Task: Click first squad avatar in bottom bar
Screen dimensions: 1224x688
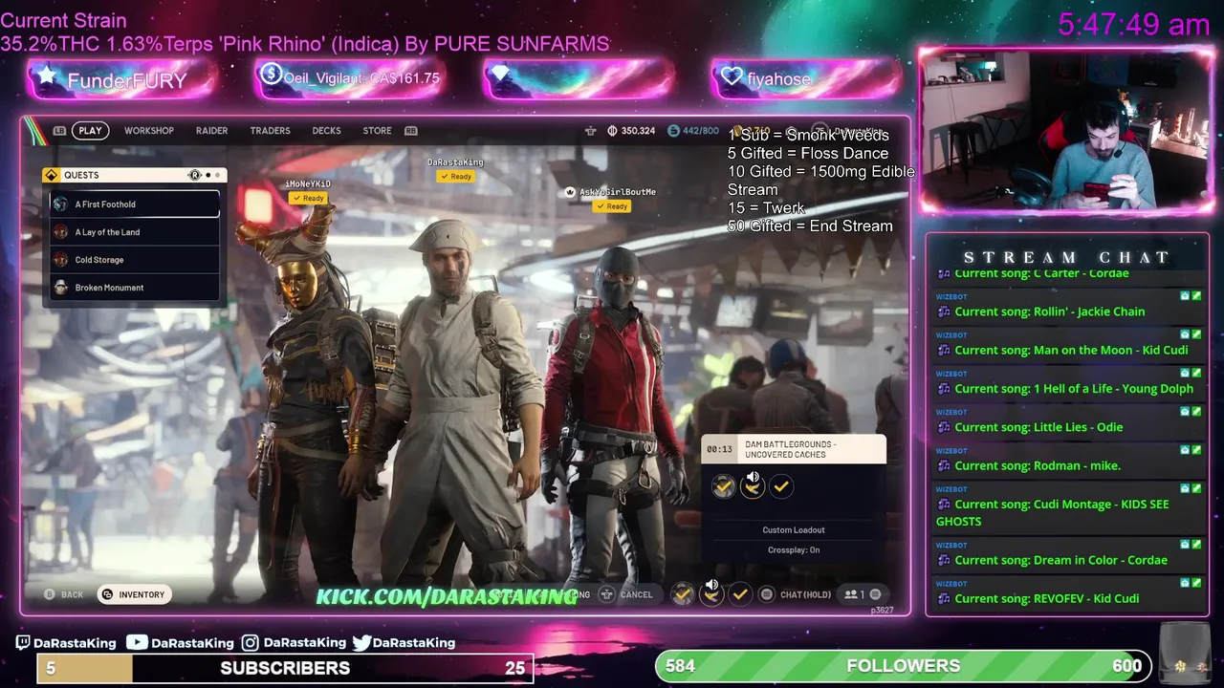Action: click(683, 594)
